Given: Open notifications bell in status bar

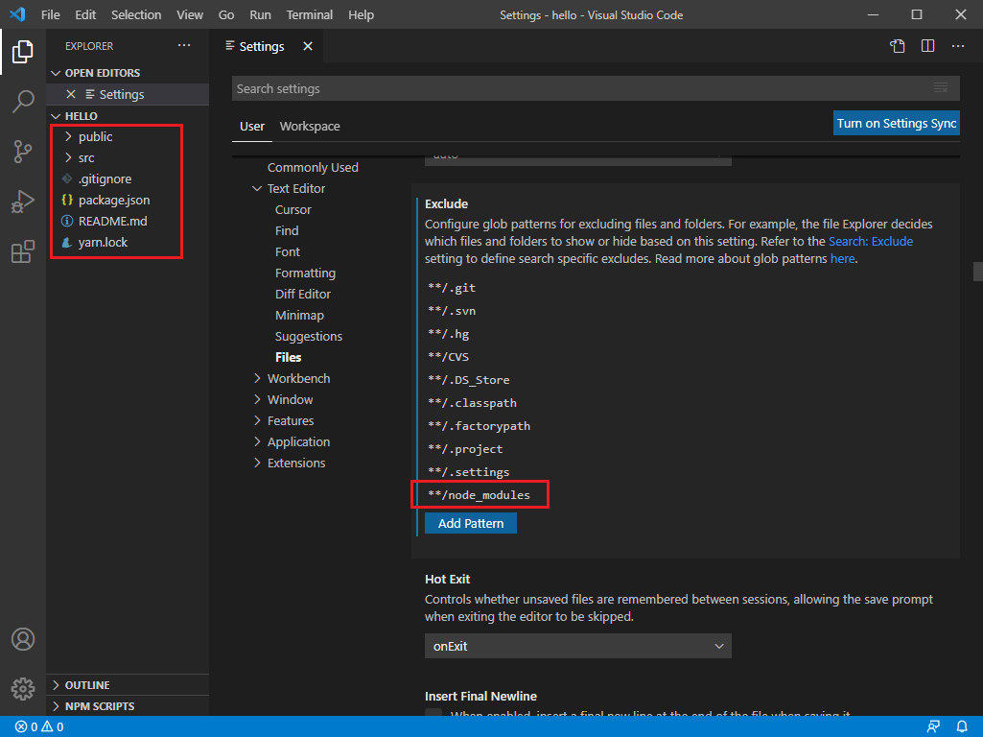Looking at the screenshot, I should coord(962,727).
